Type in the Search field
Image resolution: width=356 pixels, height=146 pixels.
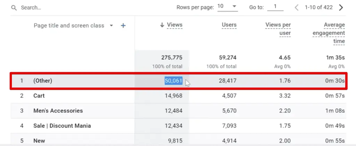pyautogui.click(x=70, y=8)
